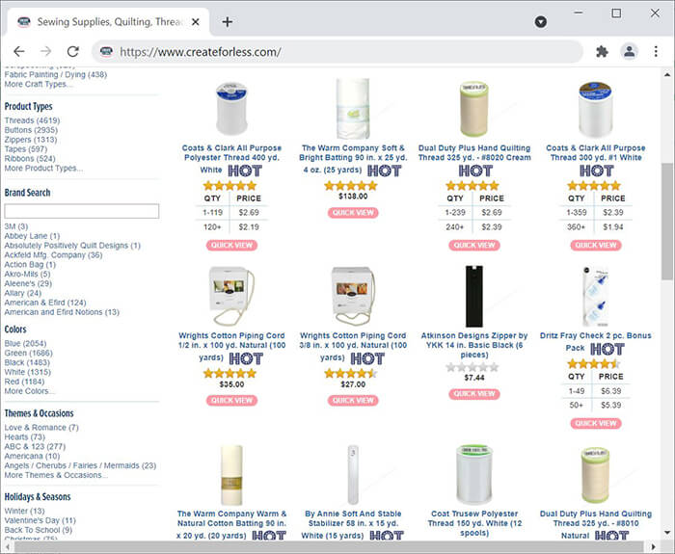Image resolution: width=675 pixels, height=554 pixels.
Task: Click the vertical page scrollbar thumb
Action: pos(667,222)
